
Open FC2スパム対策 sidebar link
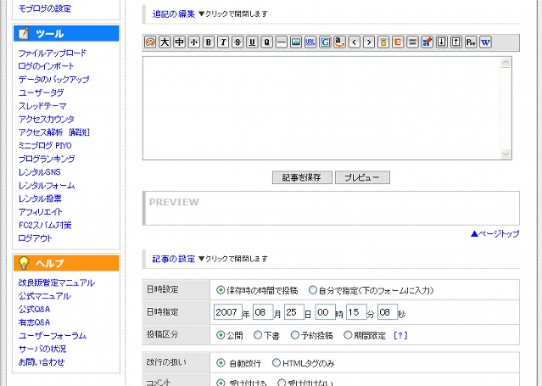coord(45,225)
